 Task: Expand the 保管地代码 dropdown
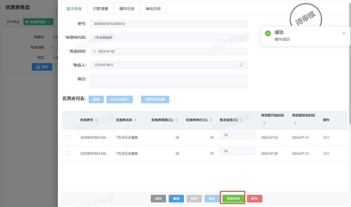(243, 38)
